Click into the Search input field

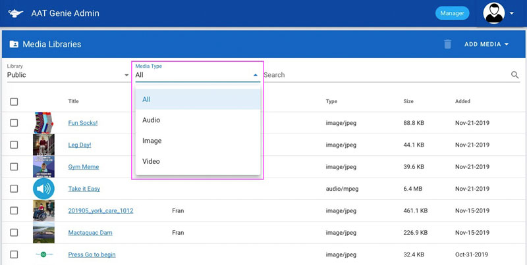pyautogui.click(x=382, y=75)
